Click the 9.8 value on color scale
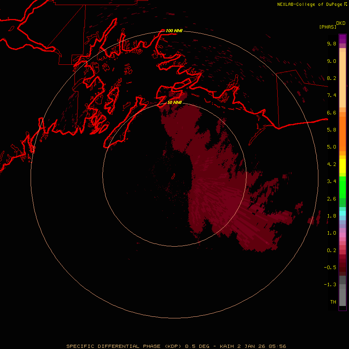This screenshot has width=349, height=349. [x=332, y=43]
